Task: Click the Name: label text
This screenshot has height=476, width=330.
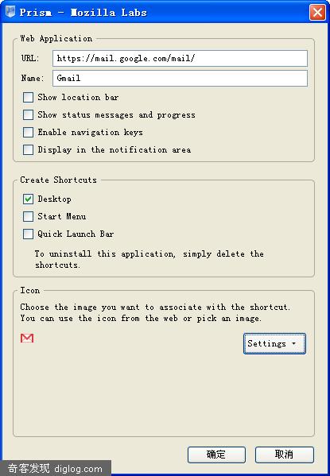Action: (33, 79)
